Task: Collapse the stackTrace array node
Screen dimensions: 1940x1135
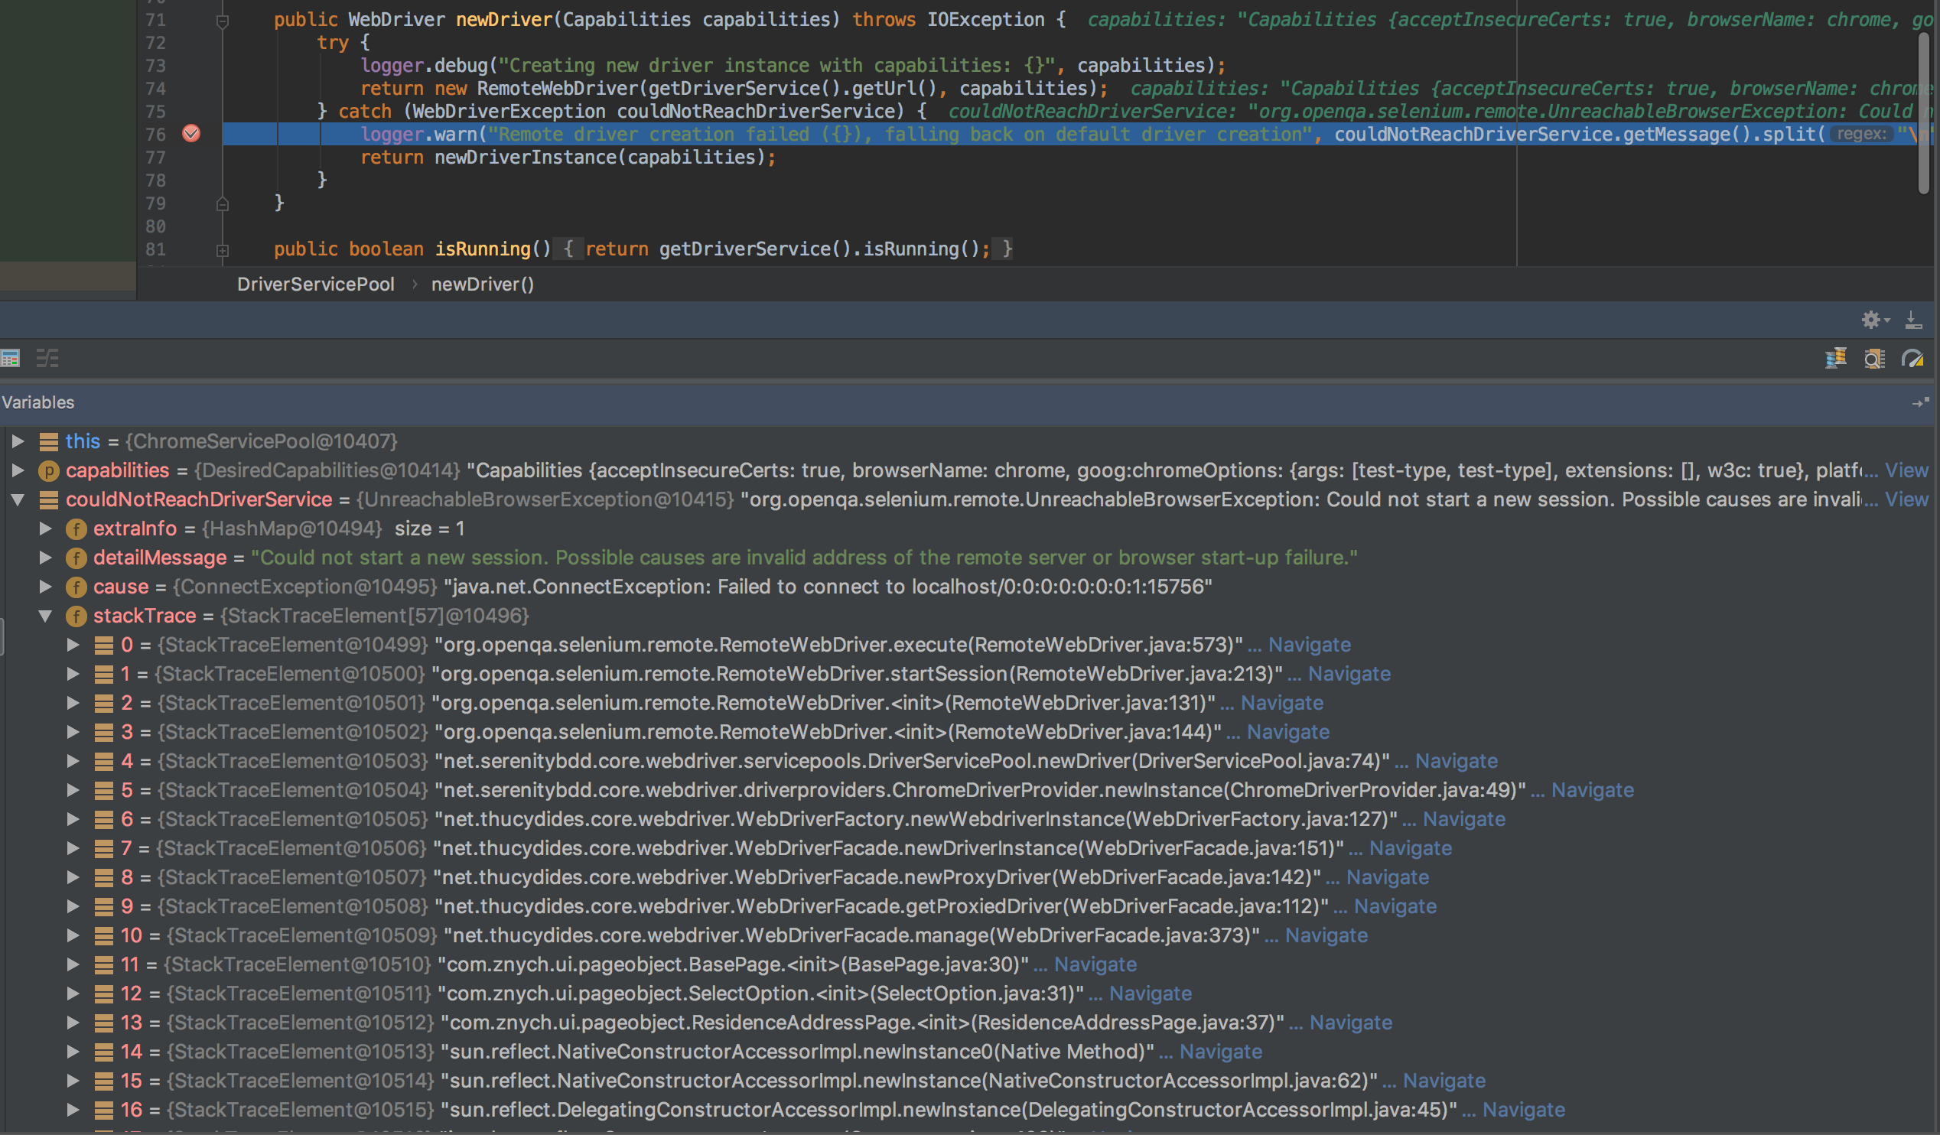Action: click(45, 616)
